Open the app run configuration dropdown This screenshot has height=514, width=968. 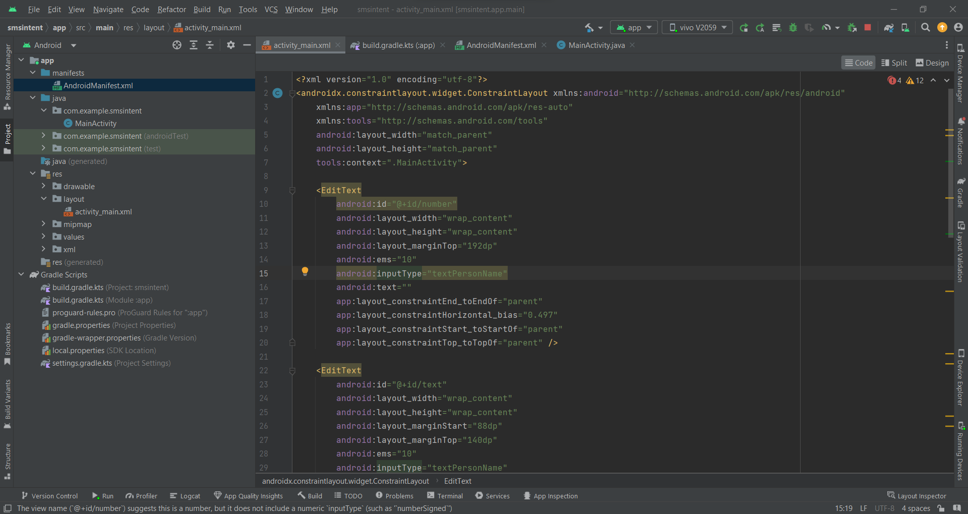click(633, 27)
